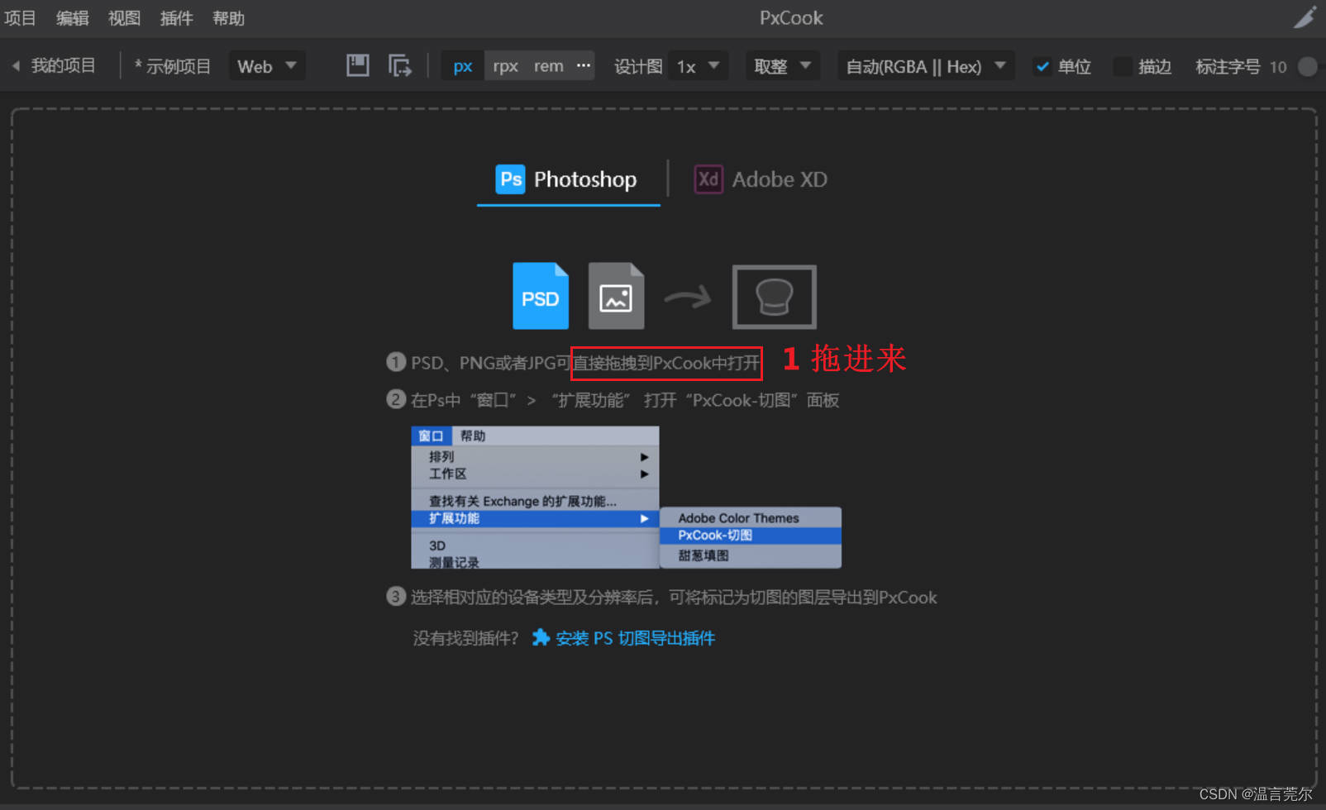Click the pen icon in title bar
Image resolution: width=1326 pixels, height=810 pixels.
tap(1305, 17)
